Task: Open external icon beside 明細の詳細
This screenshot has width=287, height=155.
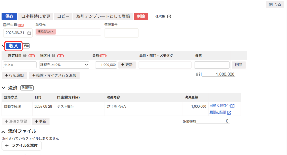Action: click(x=229, y=112)
